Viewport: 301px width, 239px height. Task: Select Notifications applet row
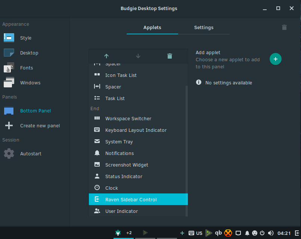pos(137,153)
